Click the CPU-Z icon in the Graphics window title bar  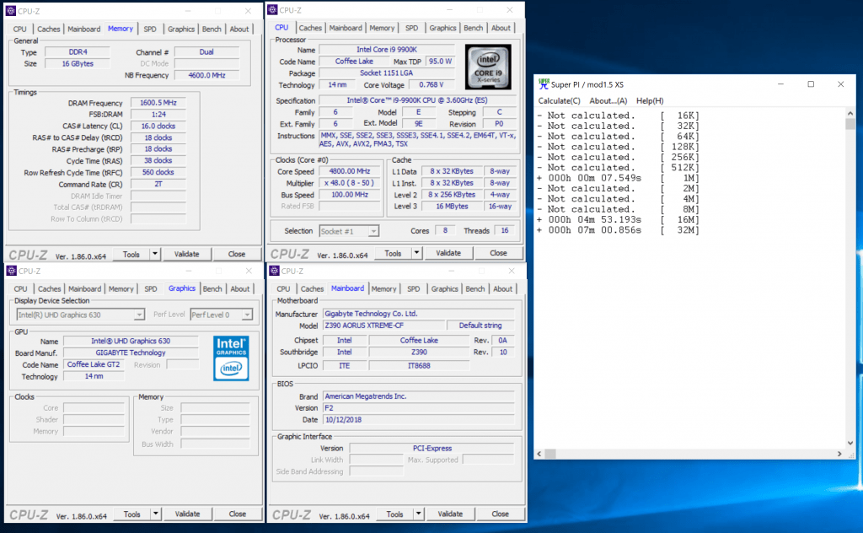point(12,271)
